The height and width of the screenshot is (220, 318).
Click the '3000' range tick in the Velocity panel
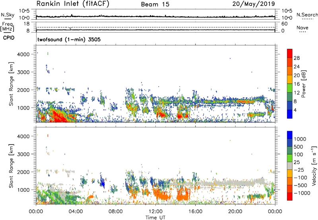23,154
